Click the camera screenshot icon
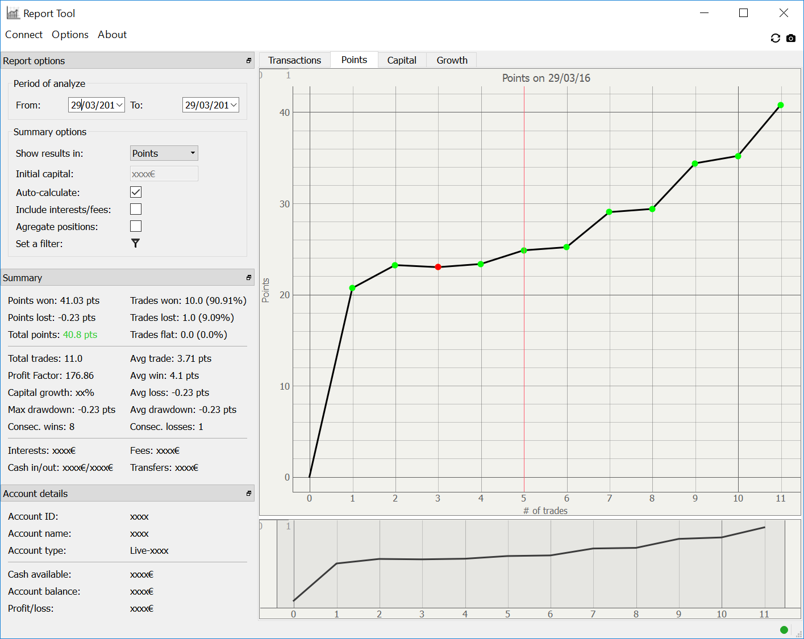804x639 pixels. [791, 38]
